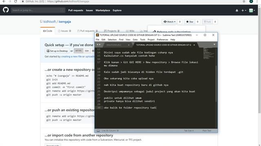Click the Line, Column status bar entry

pyautogui.click(x=110, y=131)
